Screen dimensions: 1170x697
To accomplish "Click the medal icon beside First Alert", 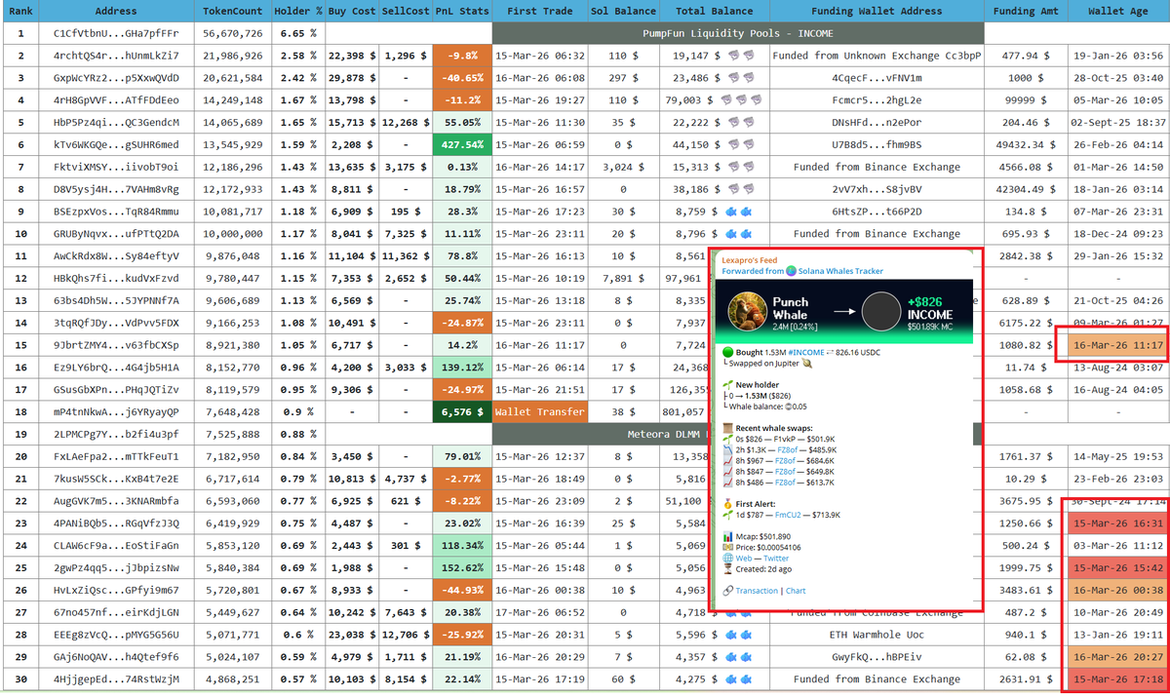I will point(727,503).
